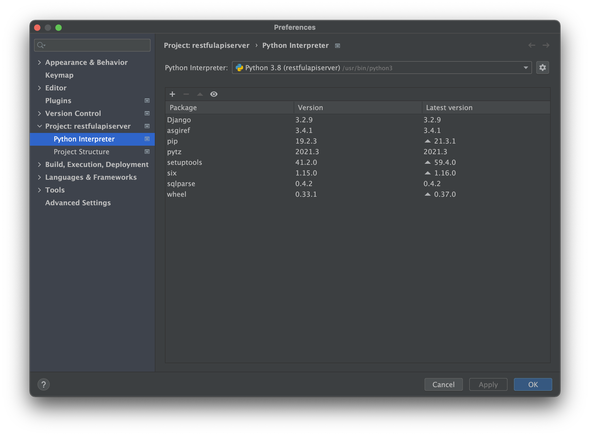Click the help question mark button
The height and width of the screenshot is (436, 590).
tap(44, 384)
